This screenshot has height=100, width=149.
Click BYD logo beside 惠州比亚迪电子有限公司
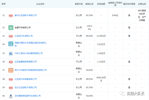click(11, 16)
